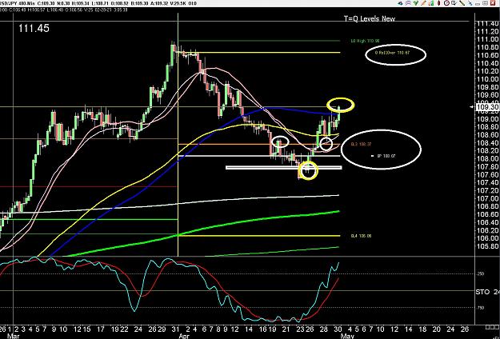500x339 pixels.
Task: Click the STO stochastic indicator label
Action: (482, 292)
